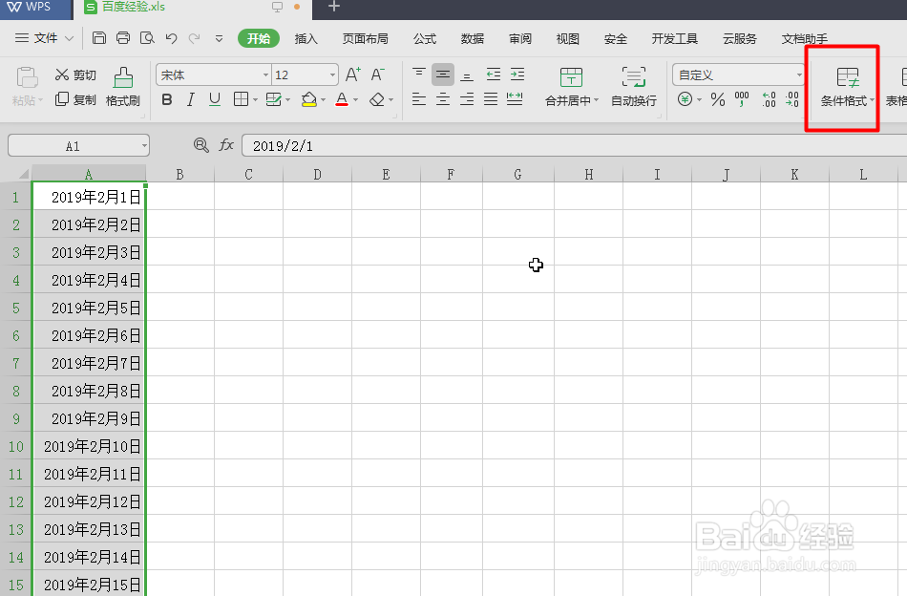This screenshot has width=907, height=596.
Task: Add new document tab with plus
Action: click(x=334, y=7)
